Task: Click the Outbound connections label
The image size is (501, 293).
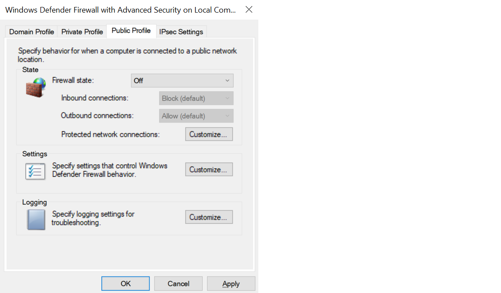Action: coord(97,115)
